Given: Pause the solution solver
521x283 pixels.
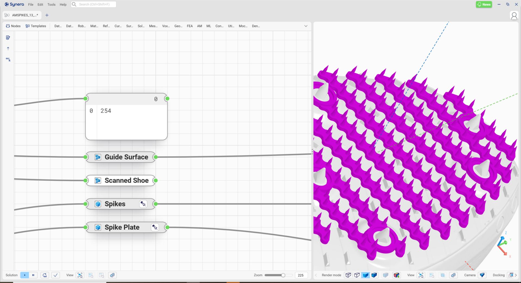Looking at the screenshot, I should (x=33, y=275).
